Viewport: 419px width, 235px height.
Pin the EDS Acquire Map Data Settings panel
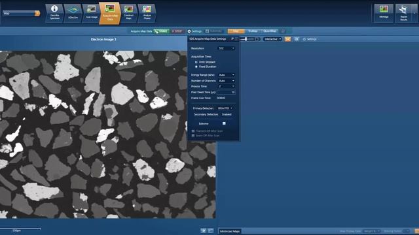[232, 39]
